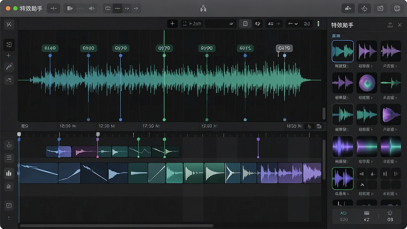
Task: Click the anchor icon beside the timeline
Action: (9, 145)
